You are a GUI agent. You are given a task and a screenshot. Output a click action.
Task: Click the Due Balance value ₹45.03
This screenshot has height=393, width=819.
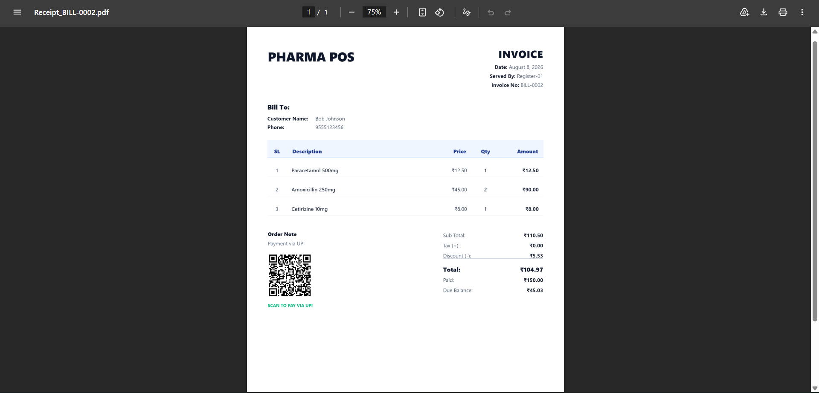(x=535, y=291)
